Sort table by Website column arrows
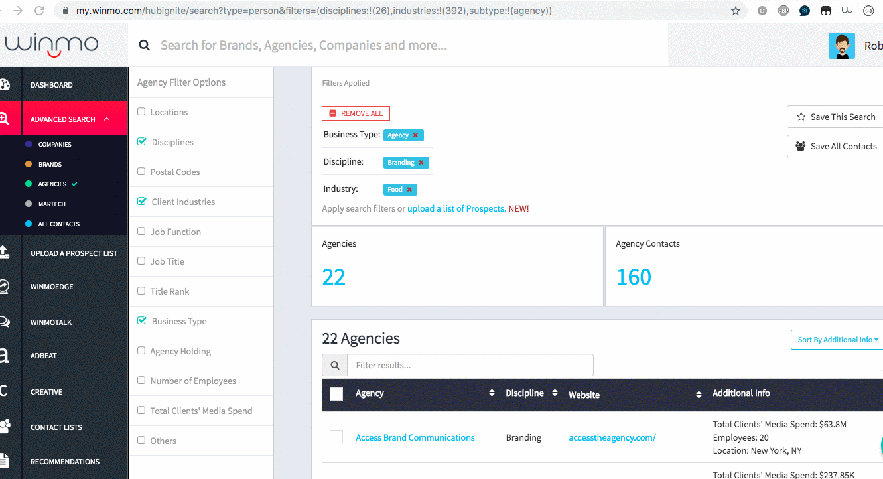 pos(699,395)
